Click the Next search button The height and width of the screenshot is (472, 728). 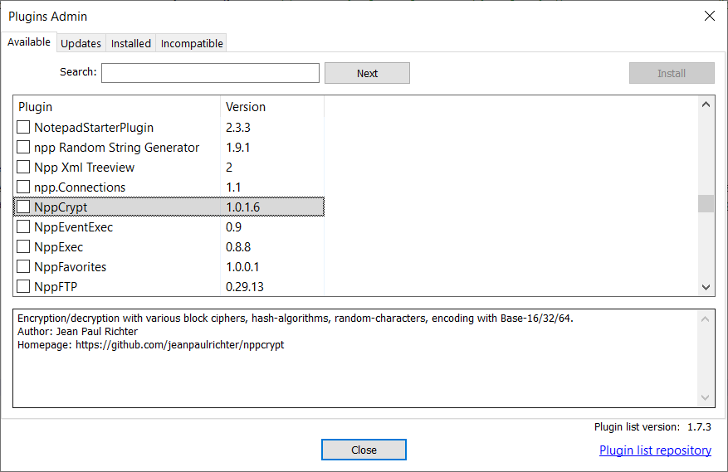tap(367, 73)
